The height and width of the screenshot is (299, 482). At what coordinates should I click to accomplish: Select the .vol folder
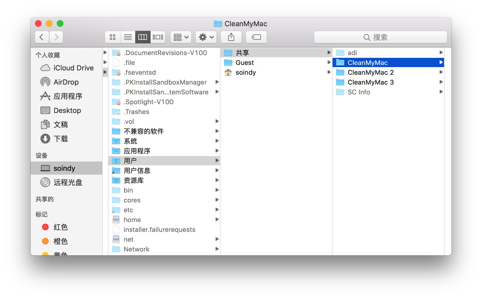click(164, 121)
